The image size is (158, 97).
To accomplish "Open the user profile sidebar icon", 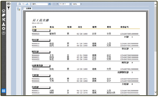I will point(4,24).
